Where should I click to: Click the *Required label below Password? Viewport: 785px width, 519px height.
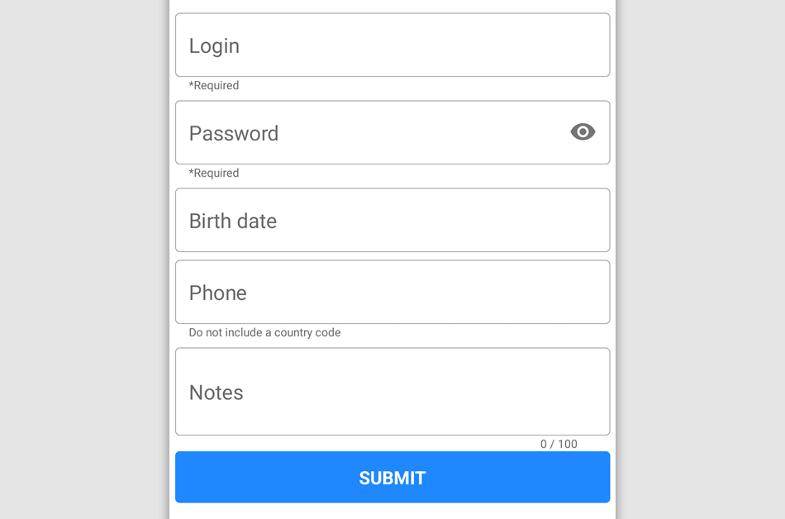pyautogui.click(x=213, y=173)
